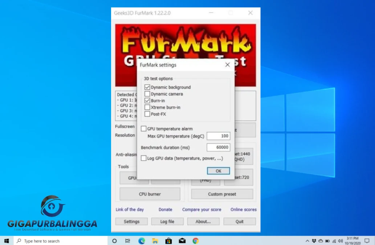
Task: Open Compare your score link
Action: point(201,210)
